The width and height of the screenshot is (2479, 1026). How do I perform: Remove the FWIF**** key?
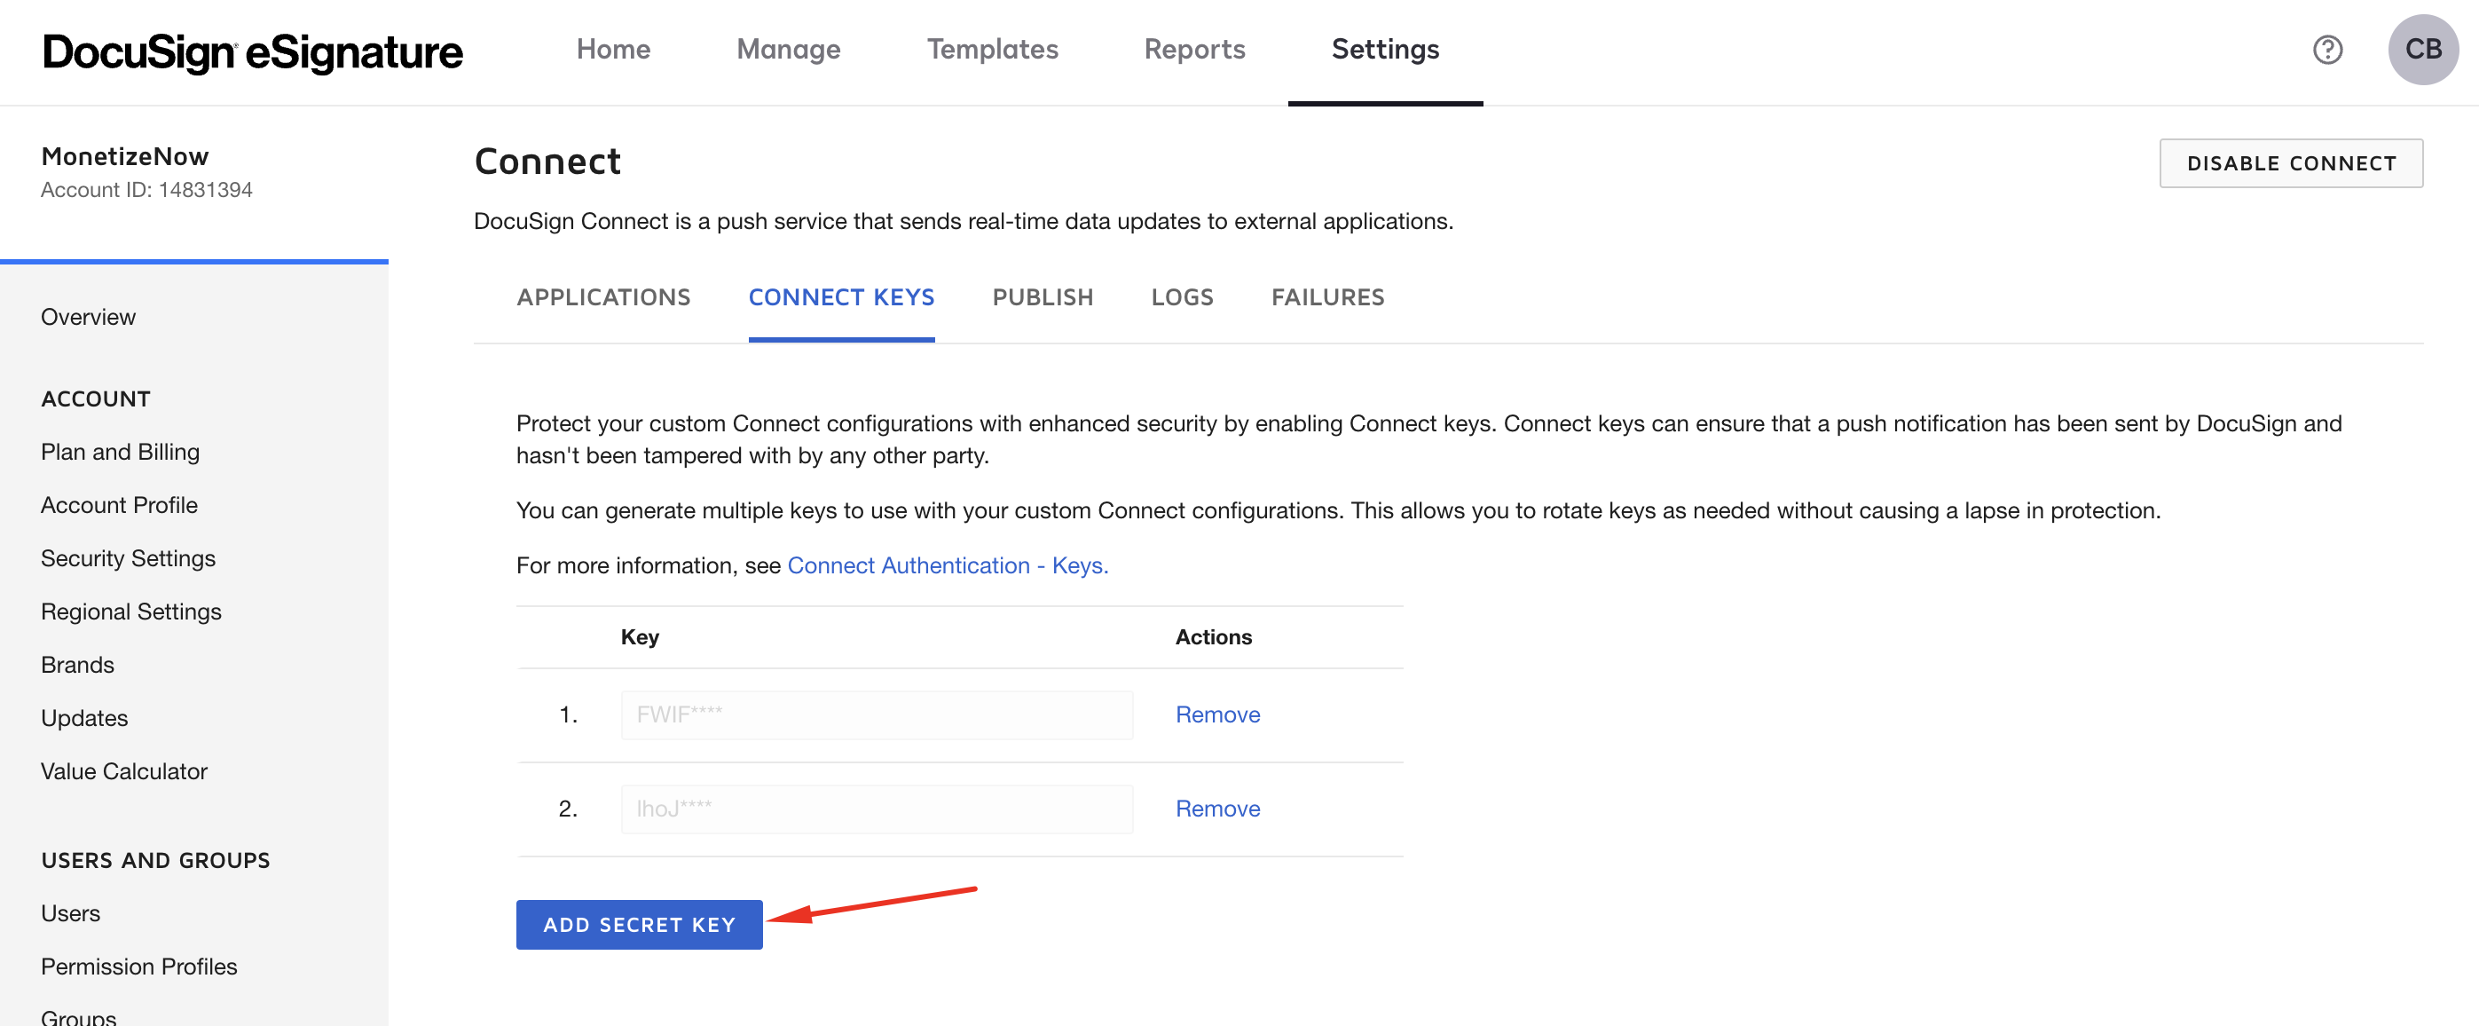click(x=1217, y=714)
